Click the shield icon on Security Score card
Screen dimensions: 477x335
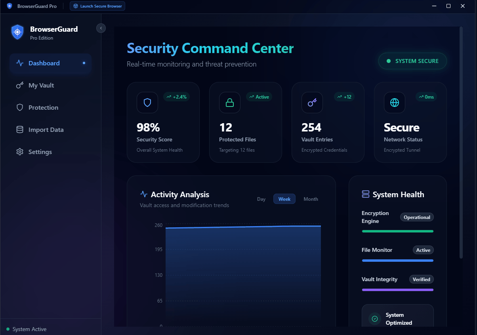[x=147, y=103]
